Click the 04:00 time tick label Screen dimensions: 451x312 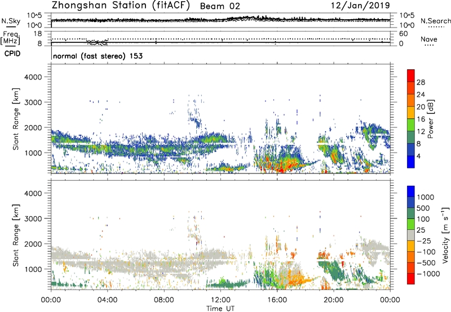pyautogui.click(x=107, y=300)
